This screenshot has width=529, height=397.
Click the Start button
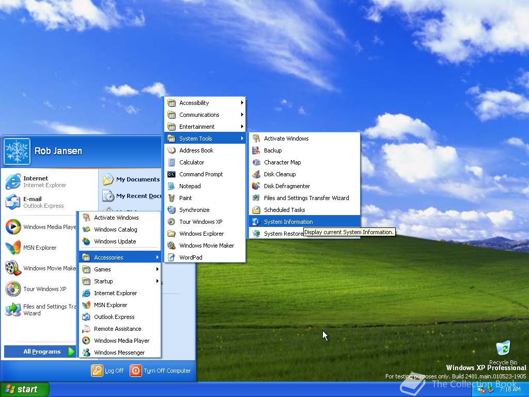click(x=25, y=389)
